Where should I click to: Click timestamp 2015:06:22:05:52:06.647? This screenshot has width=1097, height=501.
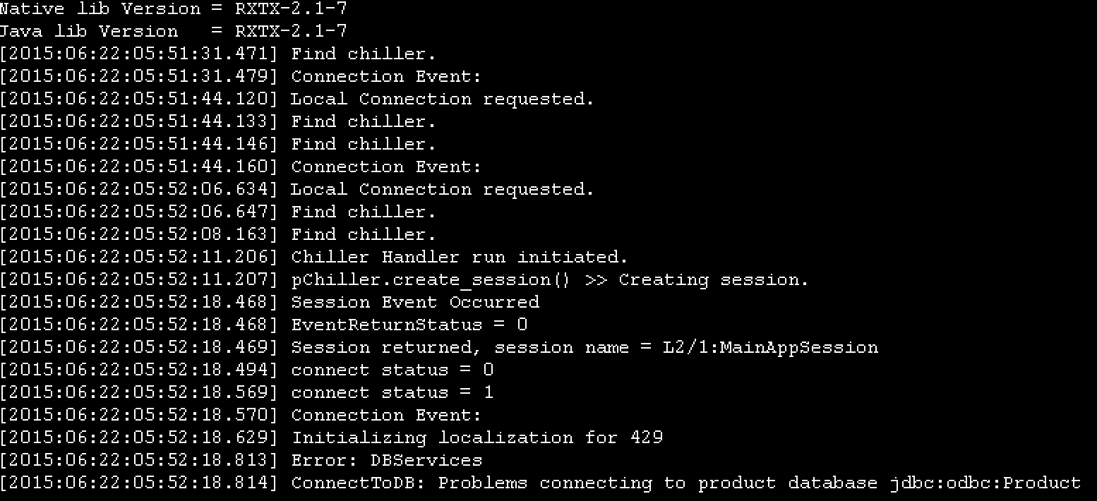[140, 212]
